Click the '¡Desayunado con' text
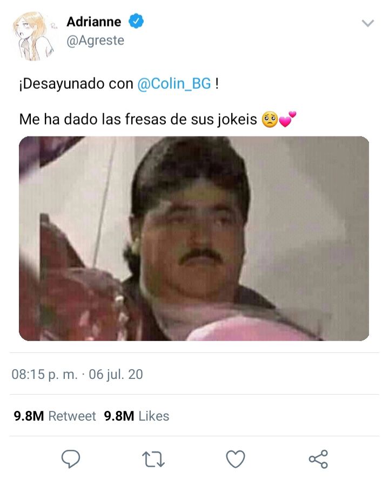The height and width of the screenshot is (478, 389). click(76, 84)
